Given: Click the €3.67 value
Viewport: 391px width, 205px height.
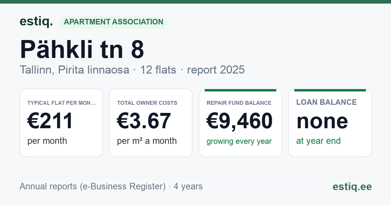Looking at the screenshot, I should 144,121.
